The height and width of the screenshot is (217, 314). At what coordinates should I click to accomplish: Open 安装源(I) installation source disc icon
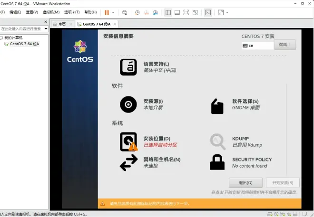(128, 104)
